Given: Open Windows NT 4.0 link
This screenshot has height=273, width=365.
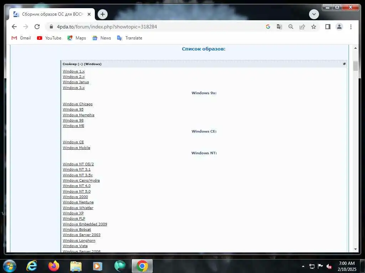Looking at the screenshot, I should pyautogui.click(x=77, y=186).
